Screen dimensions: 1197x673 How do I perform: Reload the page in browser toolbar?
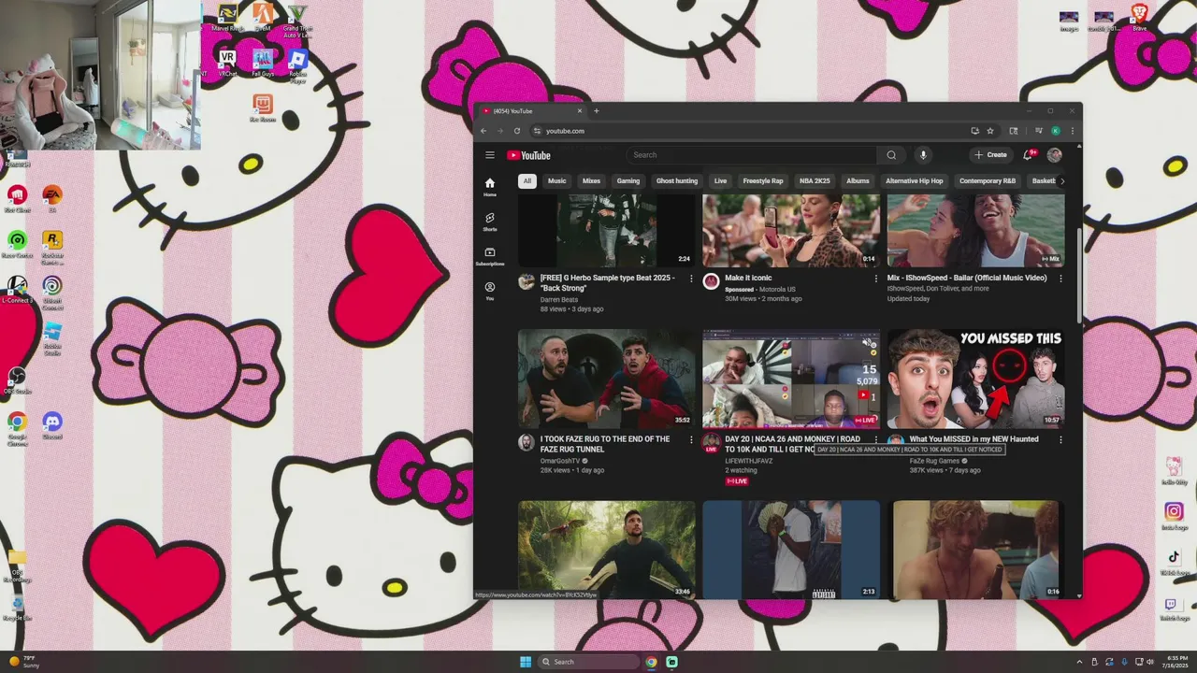(516, 131)
